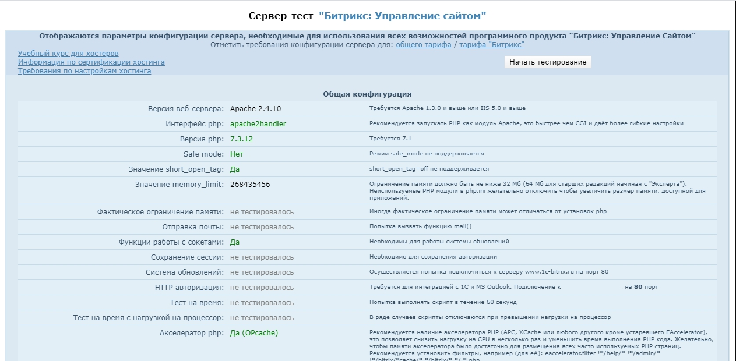
Task: Click the "Попытка вызвать функцию mail()" note
Action: coord(421,226)
